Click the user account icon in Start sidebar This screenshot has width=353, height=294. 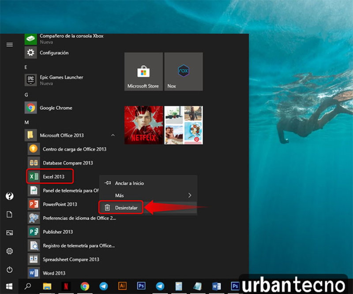pyautogui.click(x=9, y=196)
